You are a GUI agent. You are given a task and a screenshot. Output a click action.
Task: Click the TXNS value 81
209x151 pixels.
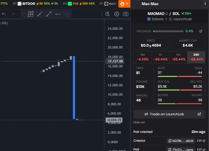pyautogui.click(x=138, y=73)
